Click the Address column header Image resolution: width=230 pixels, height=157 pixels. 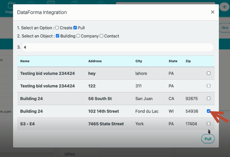(95, 61)
